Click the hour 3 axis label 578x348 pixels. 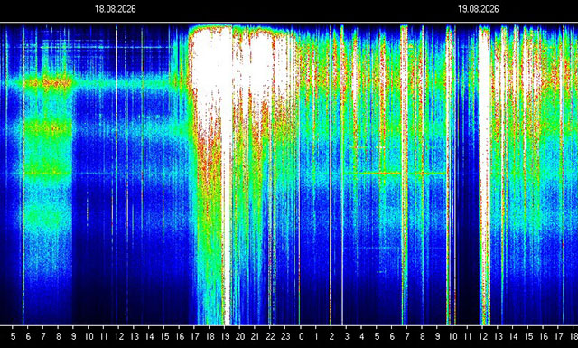coord(347,336)
